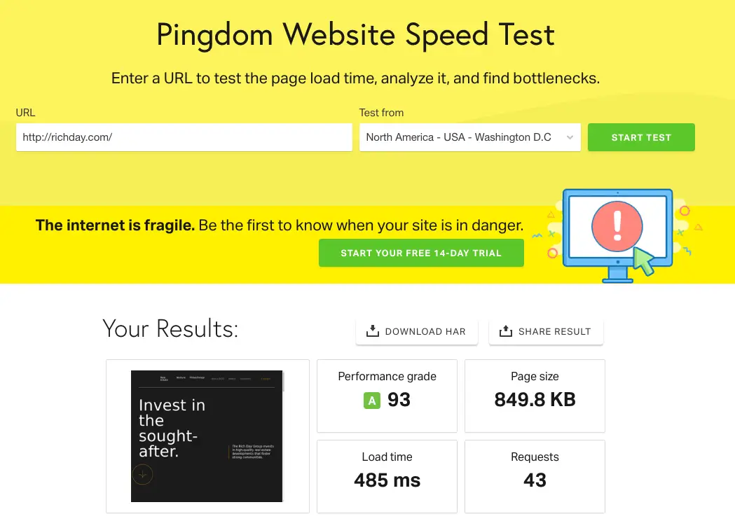The height and width of the screenshot is (528, 735).
Task: Click the down-arrow circle in site preview
Action: coord(142,475)
